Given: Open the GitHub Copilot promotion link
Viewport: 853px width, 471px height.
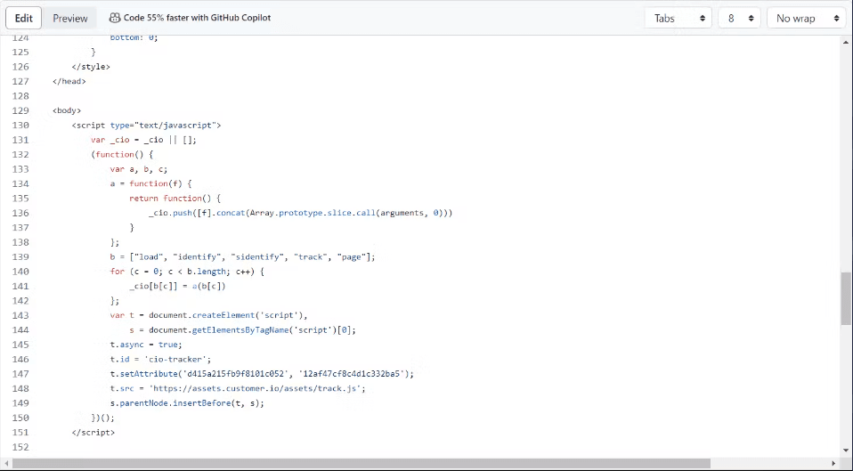Looking at the screenshot, I should [197, 18].
